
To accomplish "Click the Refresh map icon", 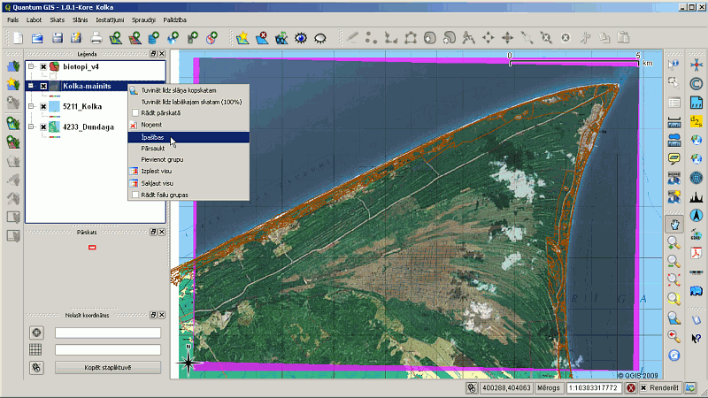I will tap(673, 356).
